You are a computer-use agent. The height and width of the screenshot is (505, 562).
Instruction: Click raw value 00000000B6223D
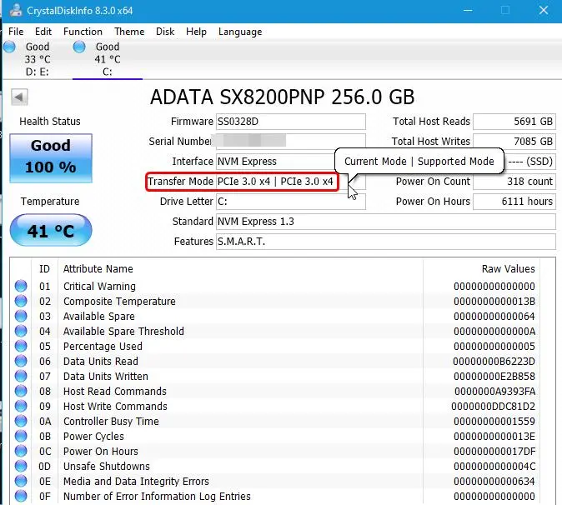pyautogui.click(x=494, y=362)
